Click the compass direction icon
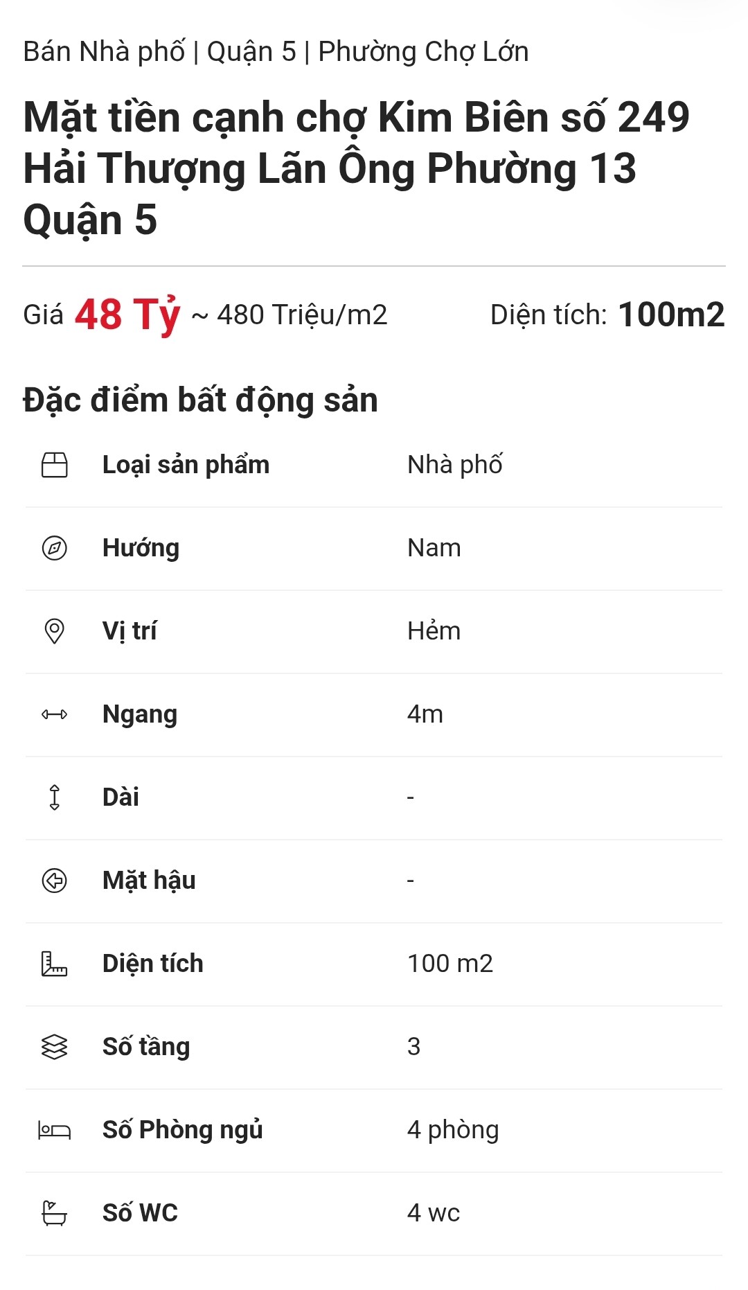 (x=55, y=548)
